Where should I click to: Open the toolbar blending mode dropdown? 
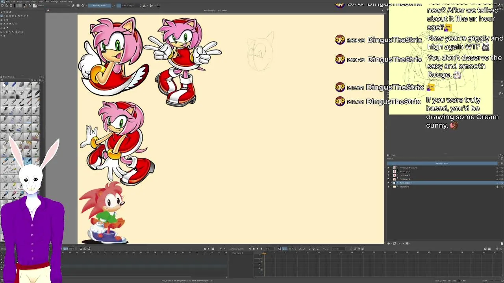click(54, 6)
